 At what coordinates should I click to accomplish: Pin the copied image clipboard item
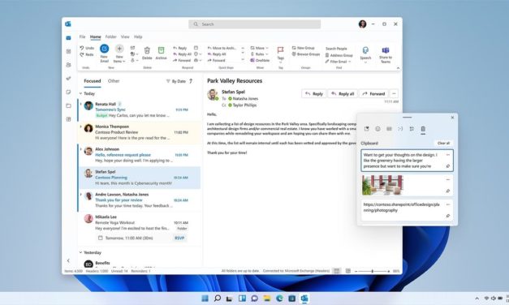pyautogui.click(x=448, y=191)
